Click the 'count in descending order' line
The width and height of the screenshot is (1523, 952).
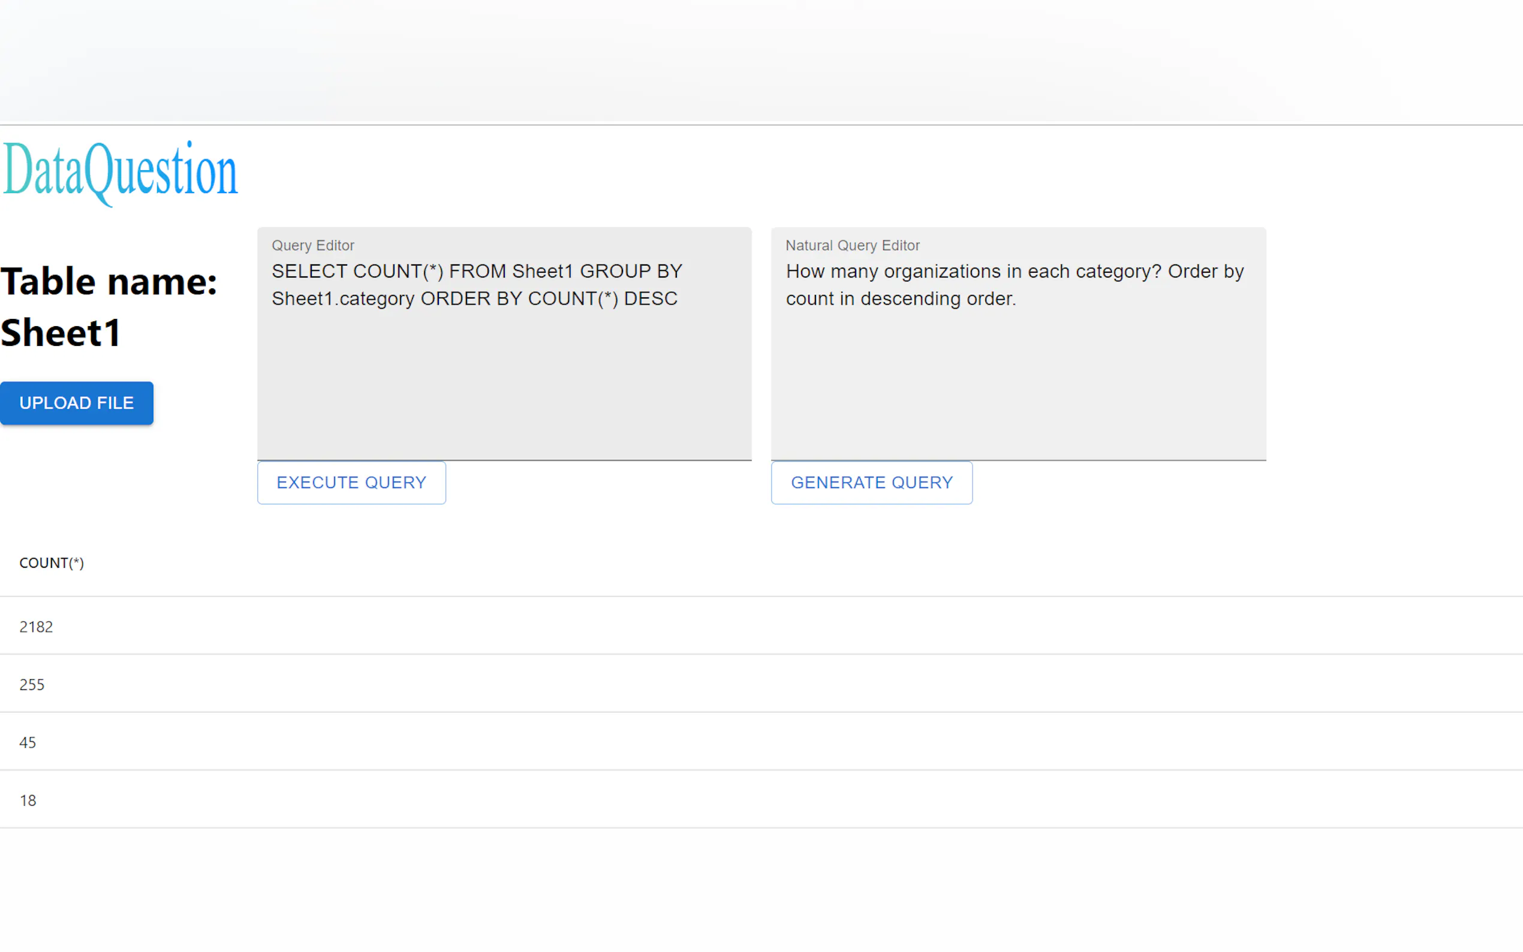click(901, 299)
